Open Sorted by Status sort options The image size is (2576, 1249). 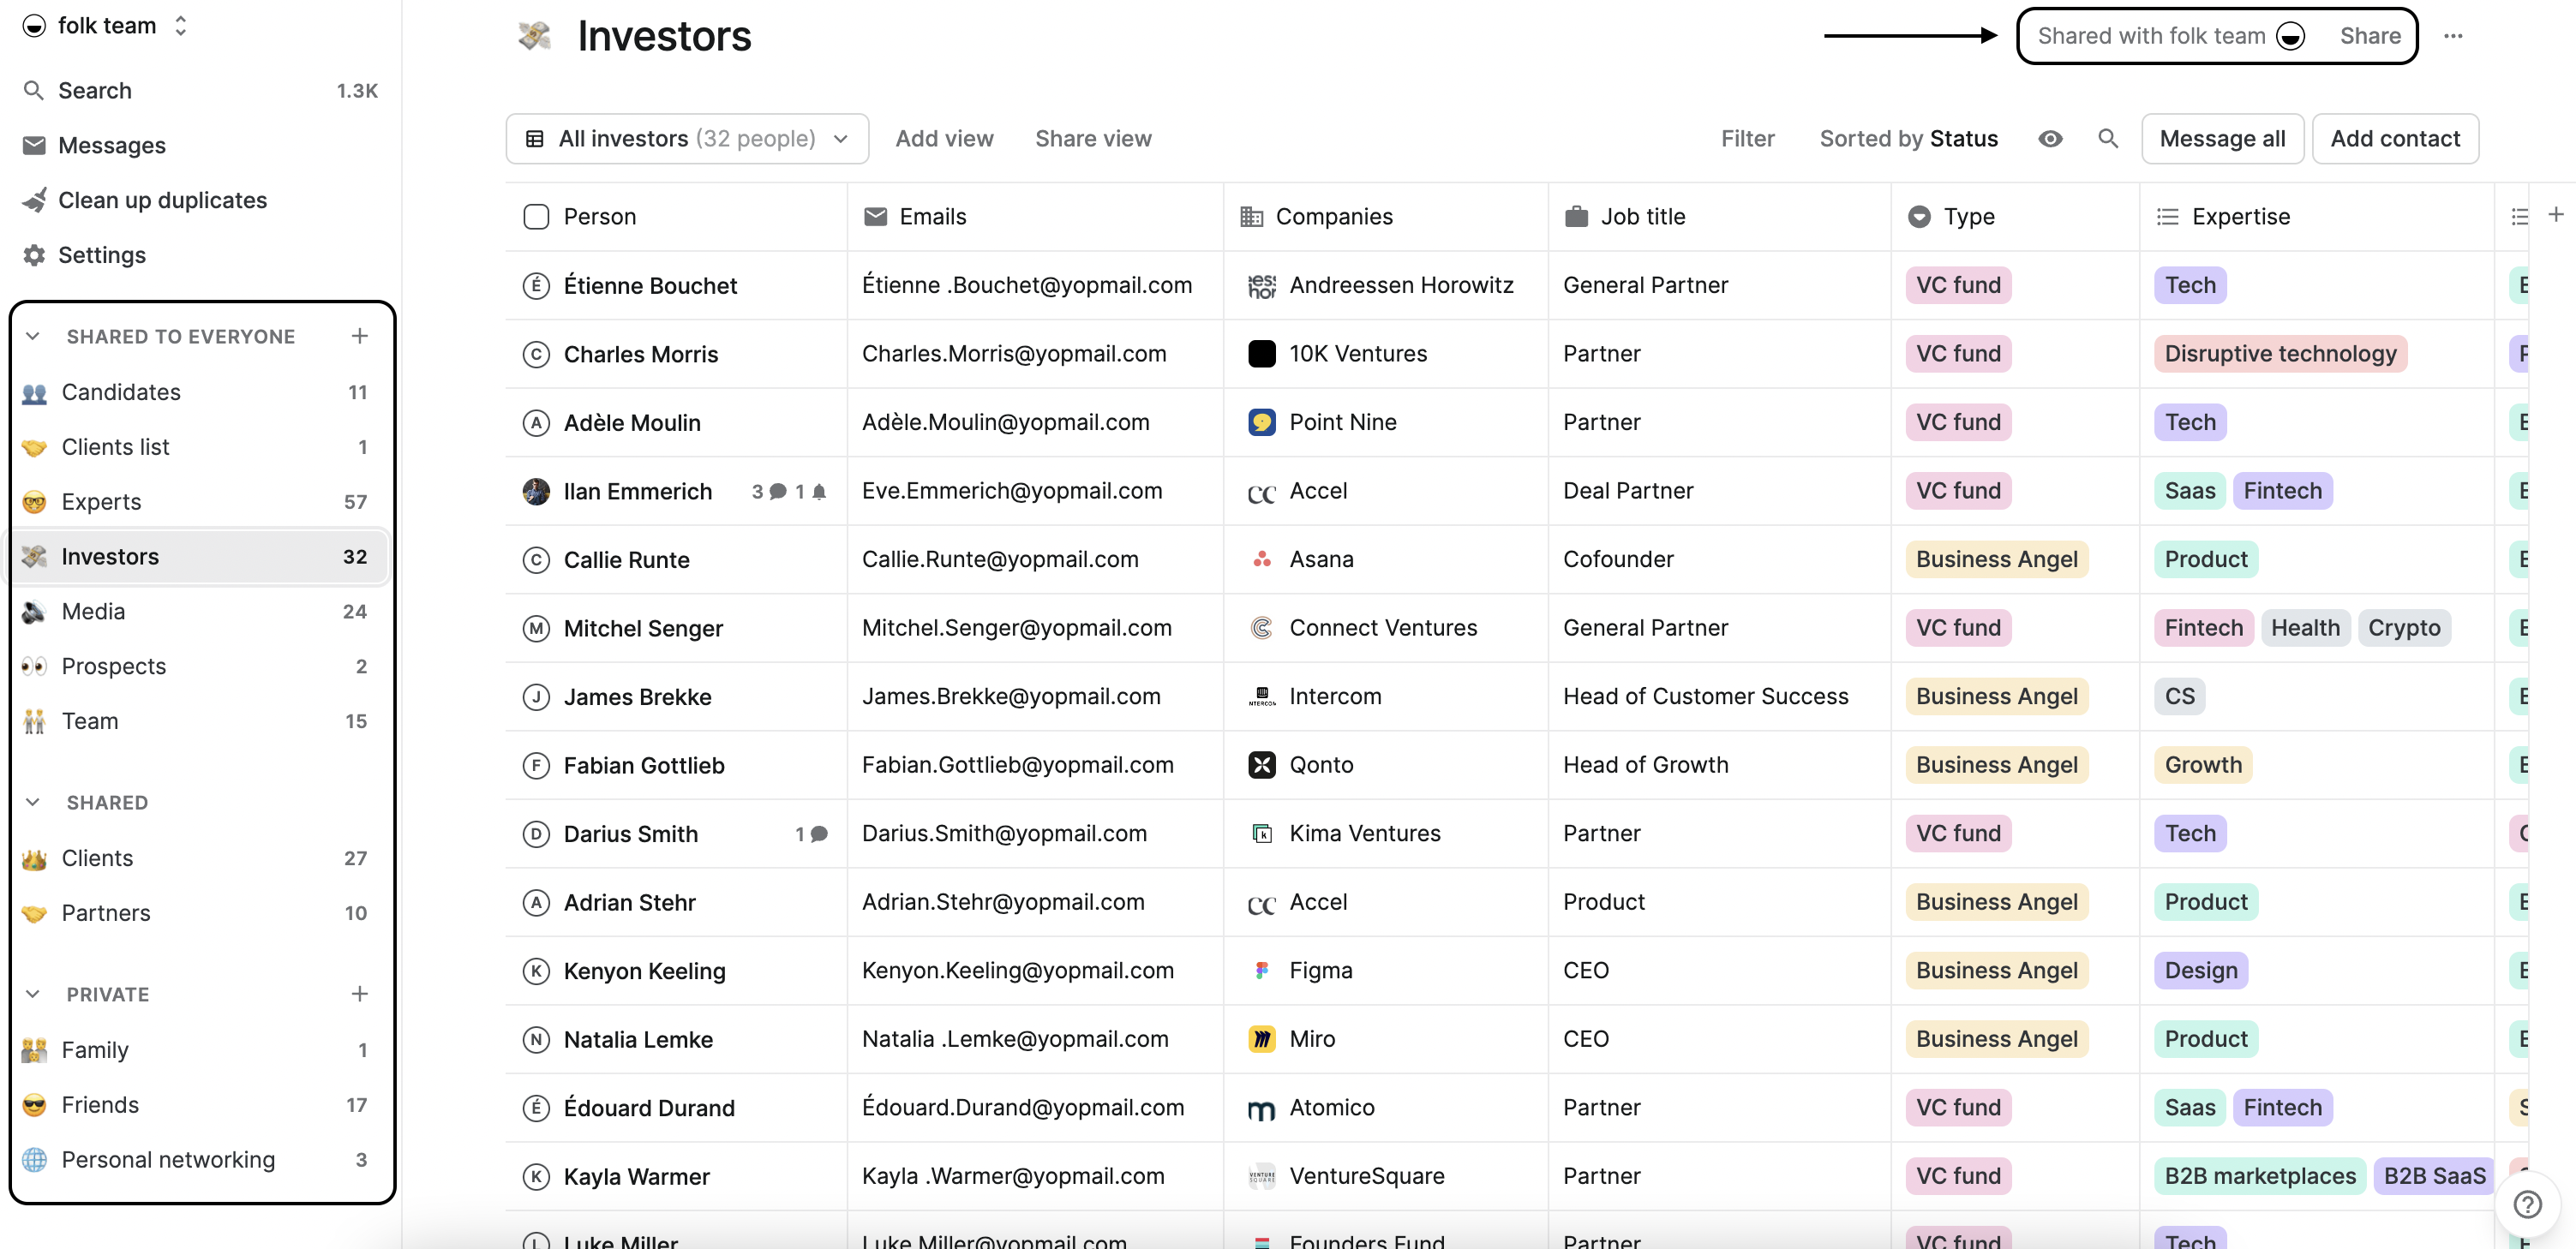pyautogui.click(x=1908, y=138)
